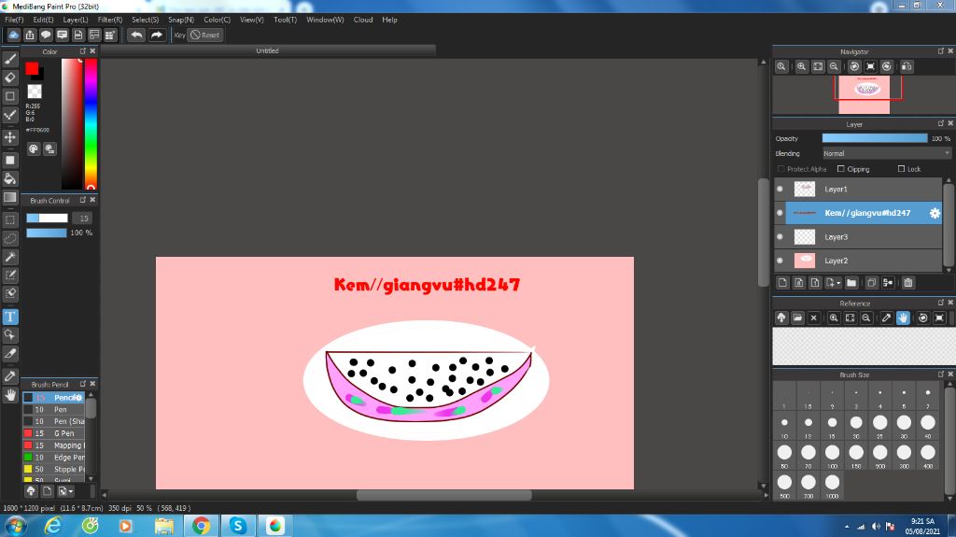Select the Magic Wand tool
The image size is (956, 537).
coord(10,257)
